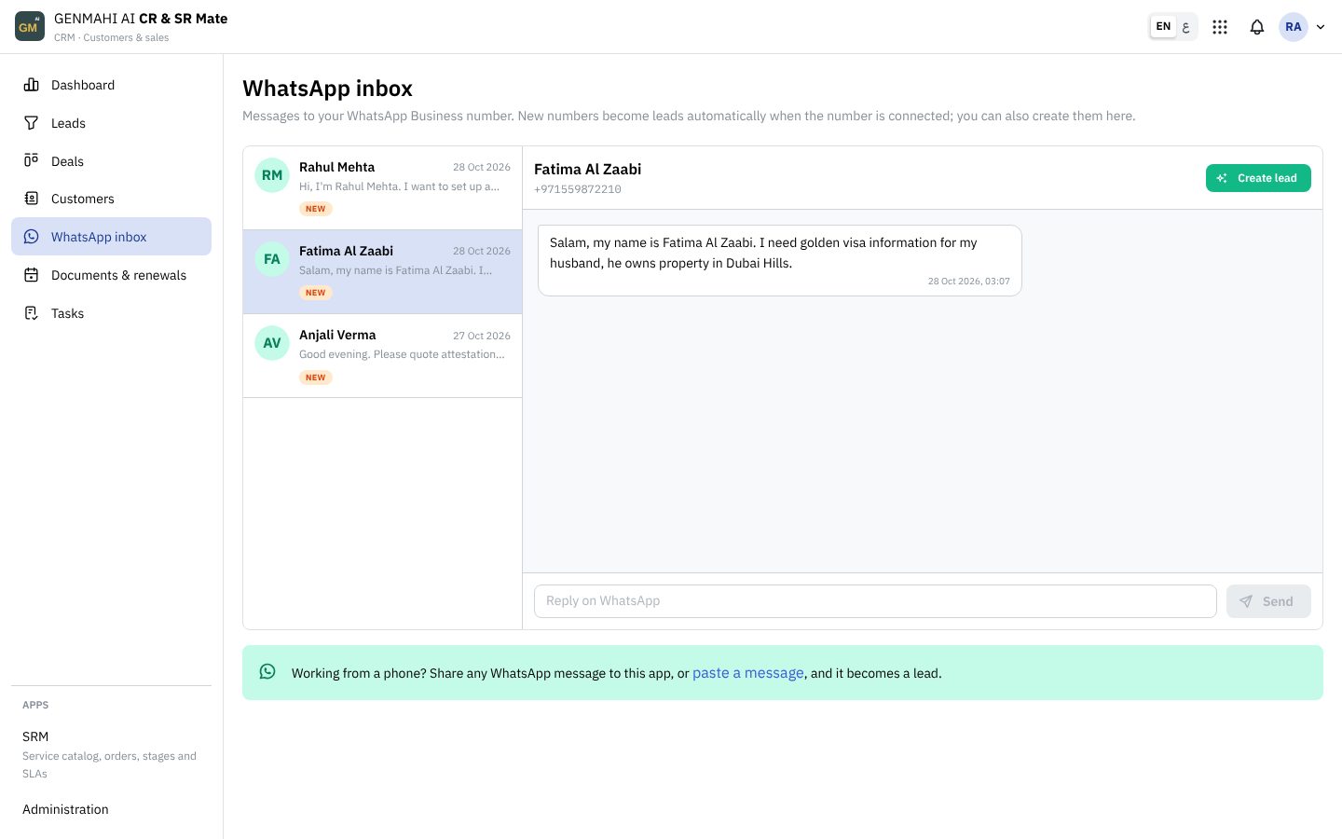1342x839 pixels.
Task: Click the Dashboard chart icon
Action: coord(32,85)
